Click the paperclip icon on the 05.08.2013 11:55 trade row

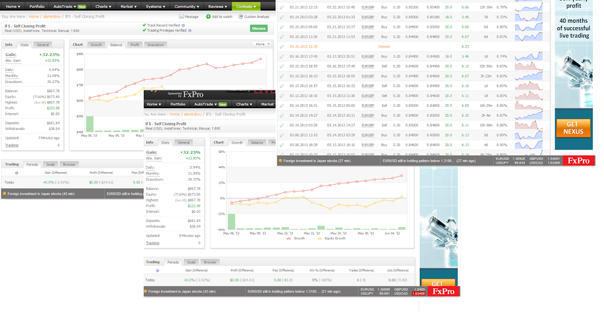click(281, 135)
